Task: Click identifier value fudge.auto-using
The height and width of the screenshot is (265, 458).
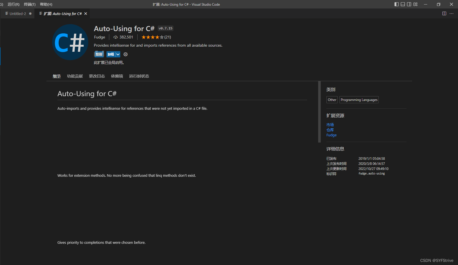Action: click(x=372, y=174)
